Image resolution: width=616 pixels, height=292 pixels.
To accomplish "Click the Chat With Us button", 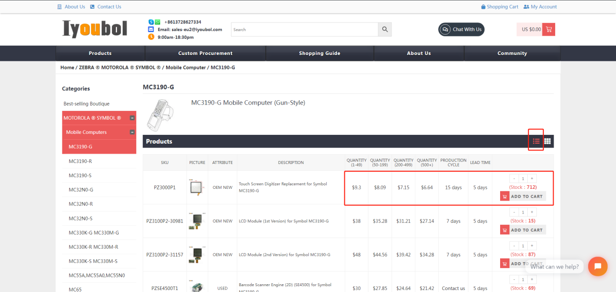I will tap(461, 30).
